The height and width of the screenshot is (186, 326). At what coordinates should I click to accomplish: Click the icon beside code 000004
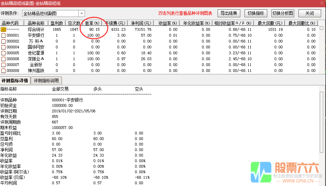point(3,47)
